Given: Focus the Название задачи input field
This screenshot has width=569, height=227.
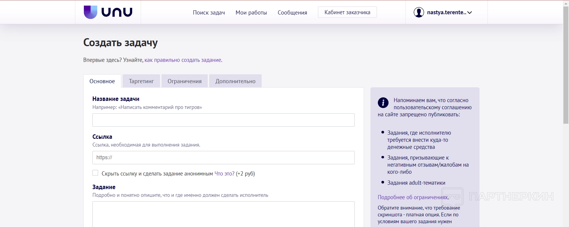Looking at the screenshot, I should [223, 120].
